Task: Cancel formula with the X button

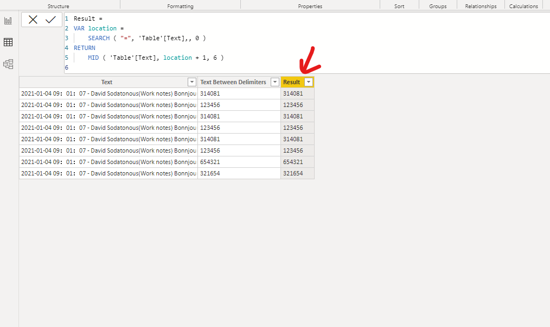Action: (x=33, y=20)
